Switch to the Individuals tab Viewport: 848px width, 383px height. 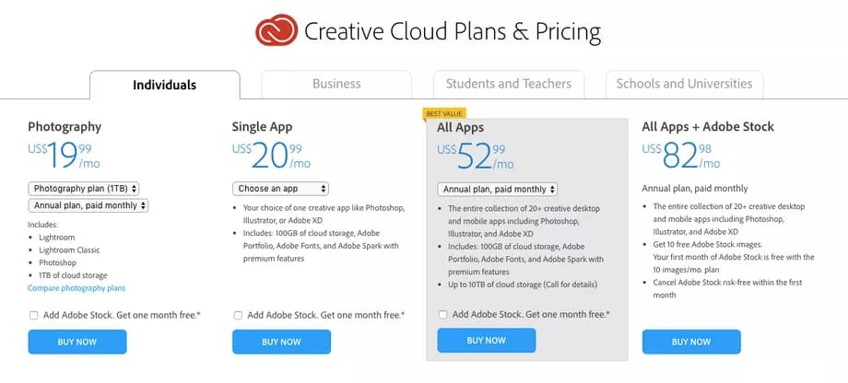click(x=164, y=85)
